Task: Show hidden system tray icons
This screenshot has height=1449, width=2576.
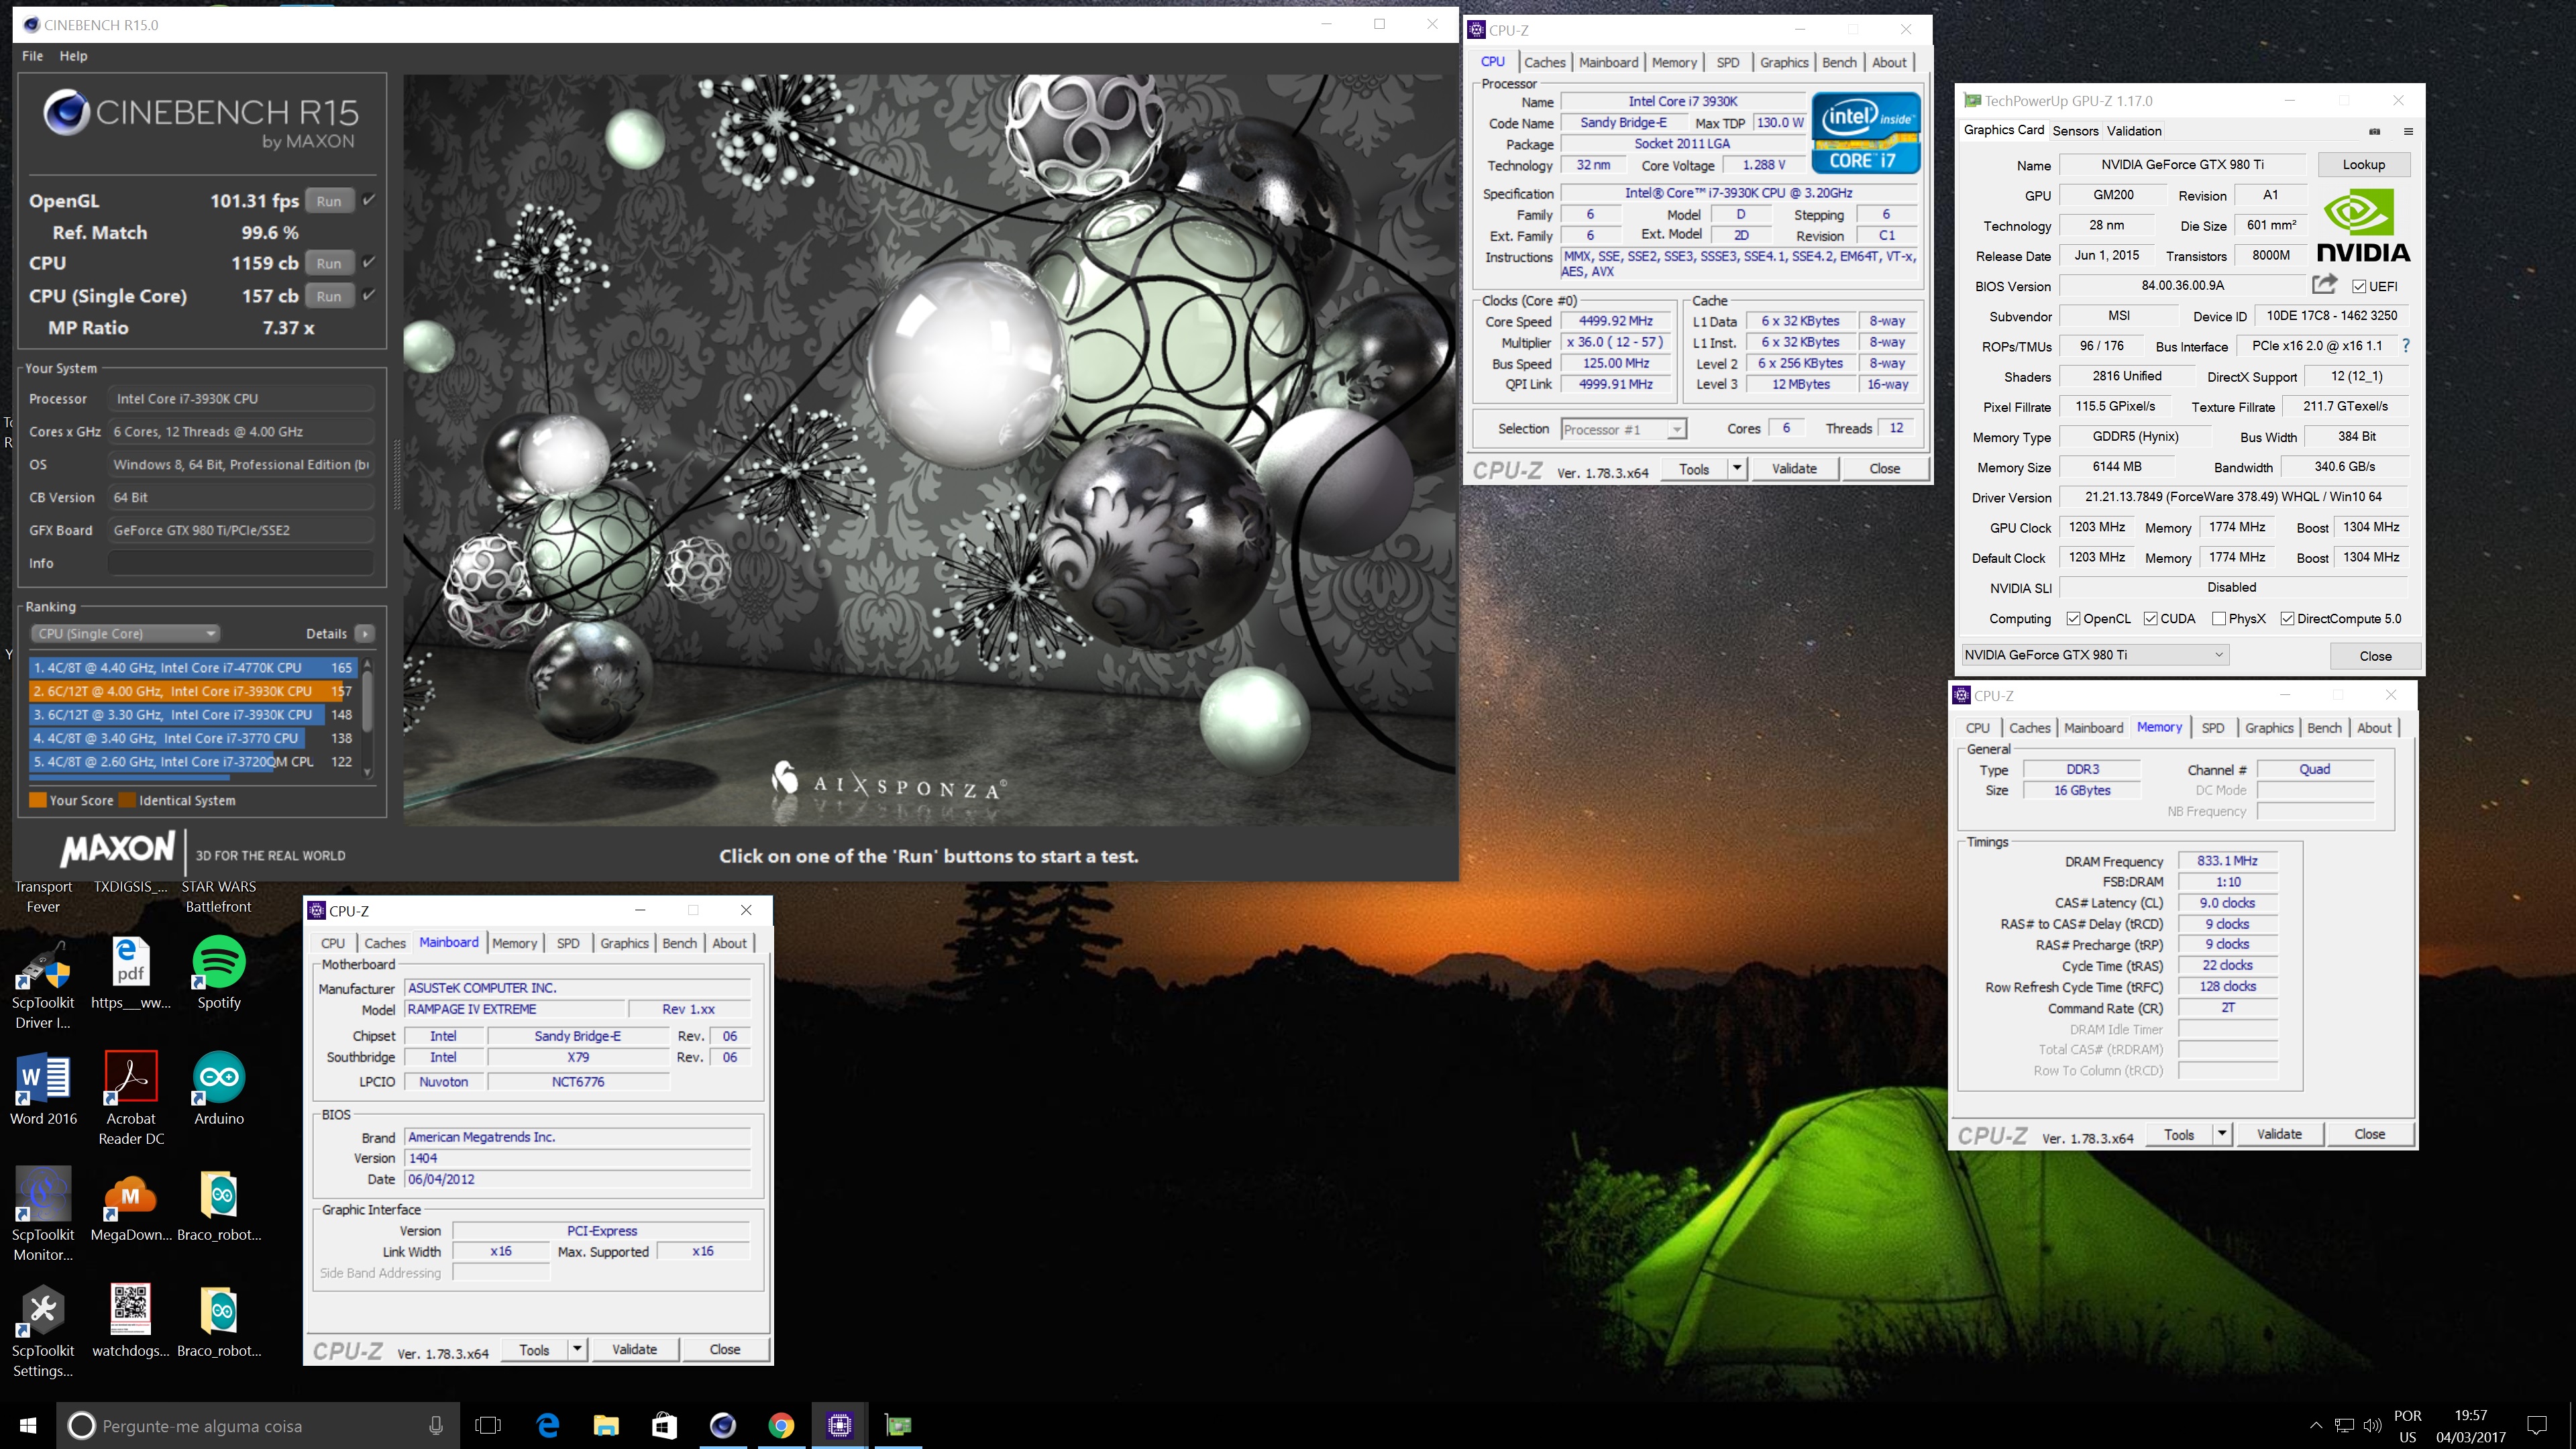Action: 2316,1425
